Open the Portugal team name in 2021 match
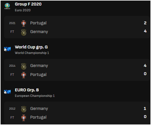Image resolution: width=151 pixels, height=125 pixels. click(x=38, y=23)
